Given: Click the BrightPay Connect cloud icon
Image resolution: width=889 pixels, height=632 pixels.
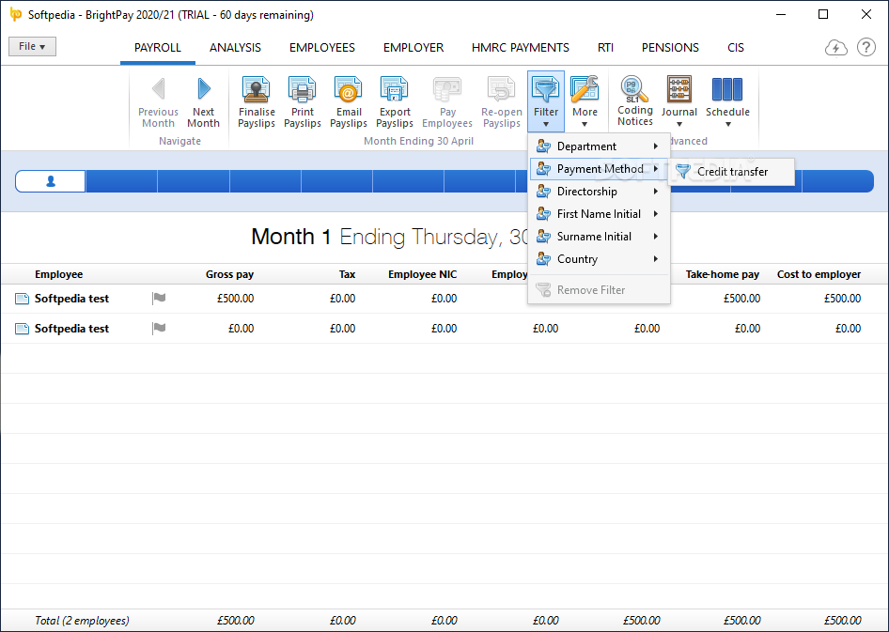Looking at the screenshot, I should 835,48.
